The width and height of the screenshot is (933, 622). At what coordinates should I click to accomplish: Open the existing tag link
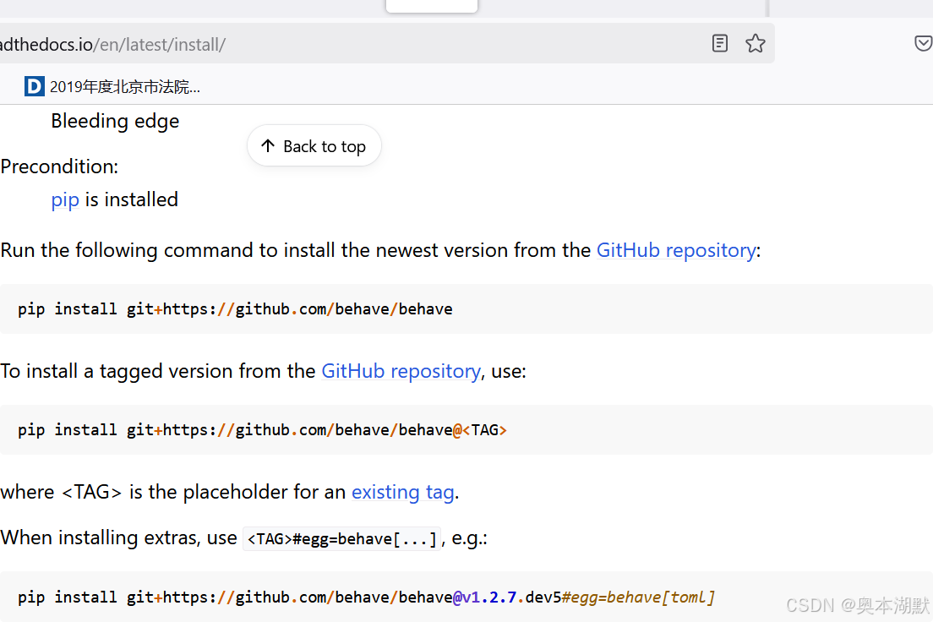pyautogui.click(x=402, y=492)
